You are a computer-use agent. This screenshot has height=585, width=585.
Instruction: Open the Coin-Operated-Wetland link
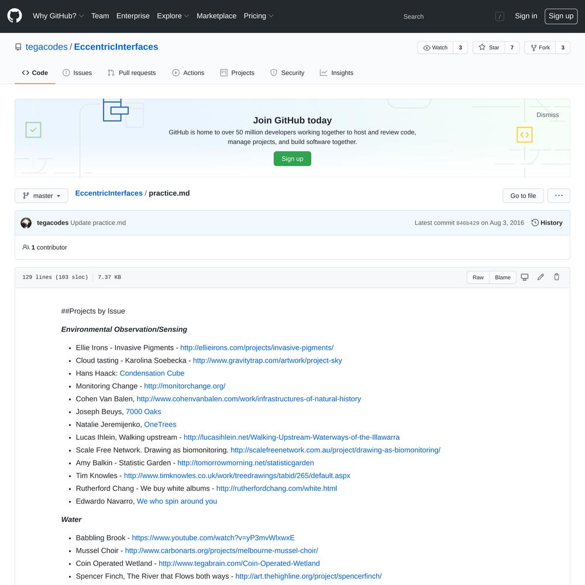point(239,563)
